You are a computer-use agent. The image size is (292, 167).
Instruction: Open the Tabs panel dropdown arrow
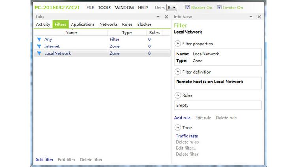point(158,17)
